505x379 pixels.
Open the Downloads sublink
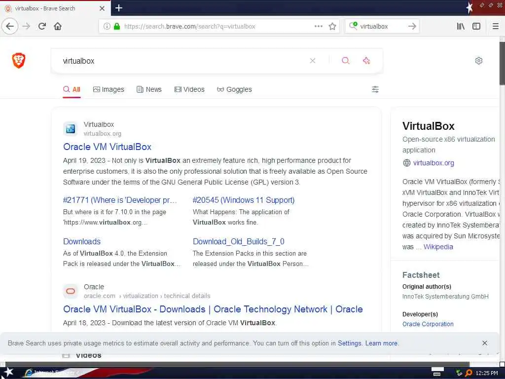tap(82, 241)
